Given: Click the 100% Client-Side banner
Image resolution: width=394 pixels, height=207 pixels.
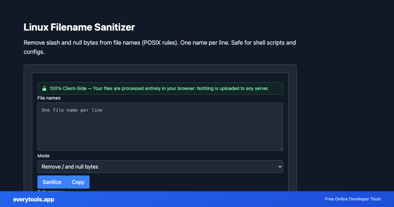Looking at the screenshot, I should pos(160,88).
